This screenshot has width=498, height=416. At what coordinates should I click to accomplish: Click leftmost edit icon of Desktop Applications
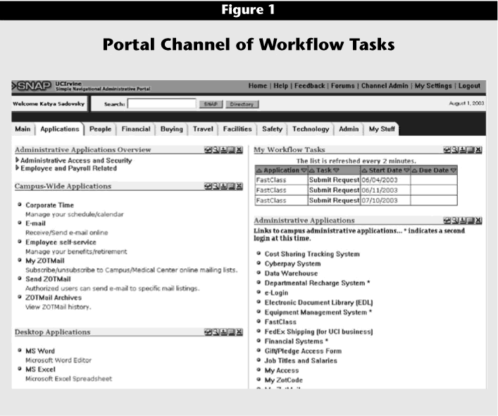pyautogui.click(x=208, y=332)
